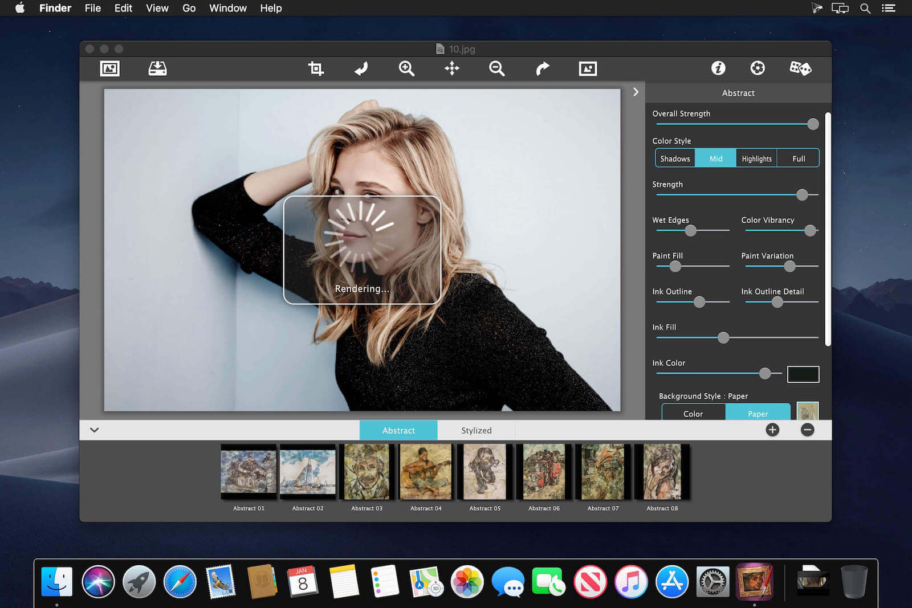Click the open image icon in toolbar
This screenshot has height=608, width=912.
[x=109, y=68]
